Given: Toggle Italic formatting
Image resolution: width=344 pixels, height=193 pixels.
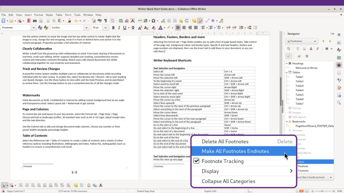Looking at the screenshot, I should click(x=119, y=27).
